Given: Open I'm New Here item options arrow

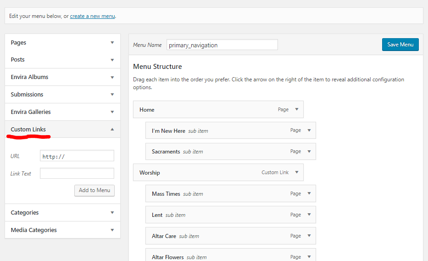Looking at the screenshot, I should pos(309,130).
